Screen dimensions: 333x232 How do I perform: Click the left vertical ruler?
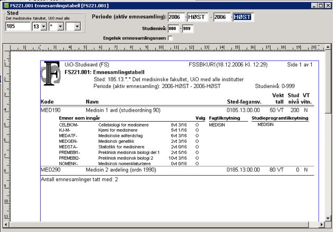pyautogui.click(x=7, y=137)
